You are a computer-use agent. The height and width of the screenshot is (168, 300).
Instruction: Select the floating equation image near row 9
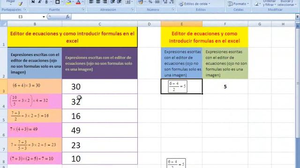point(176,163)
